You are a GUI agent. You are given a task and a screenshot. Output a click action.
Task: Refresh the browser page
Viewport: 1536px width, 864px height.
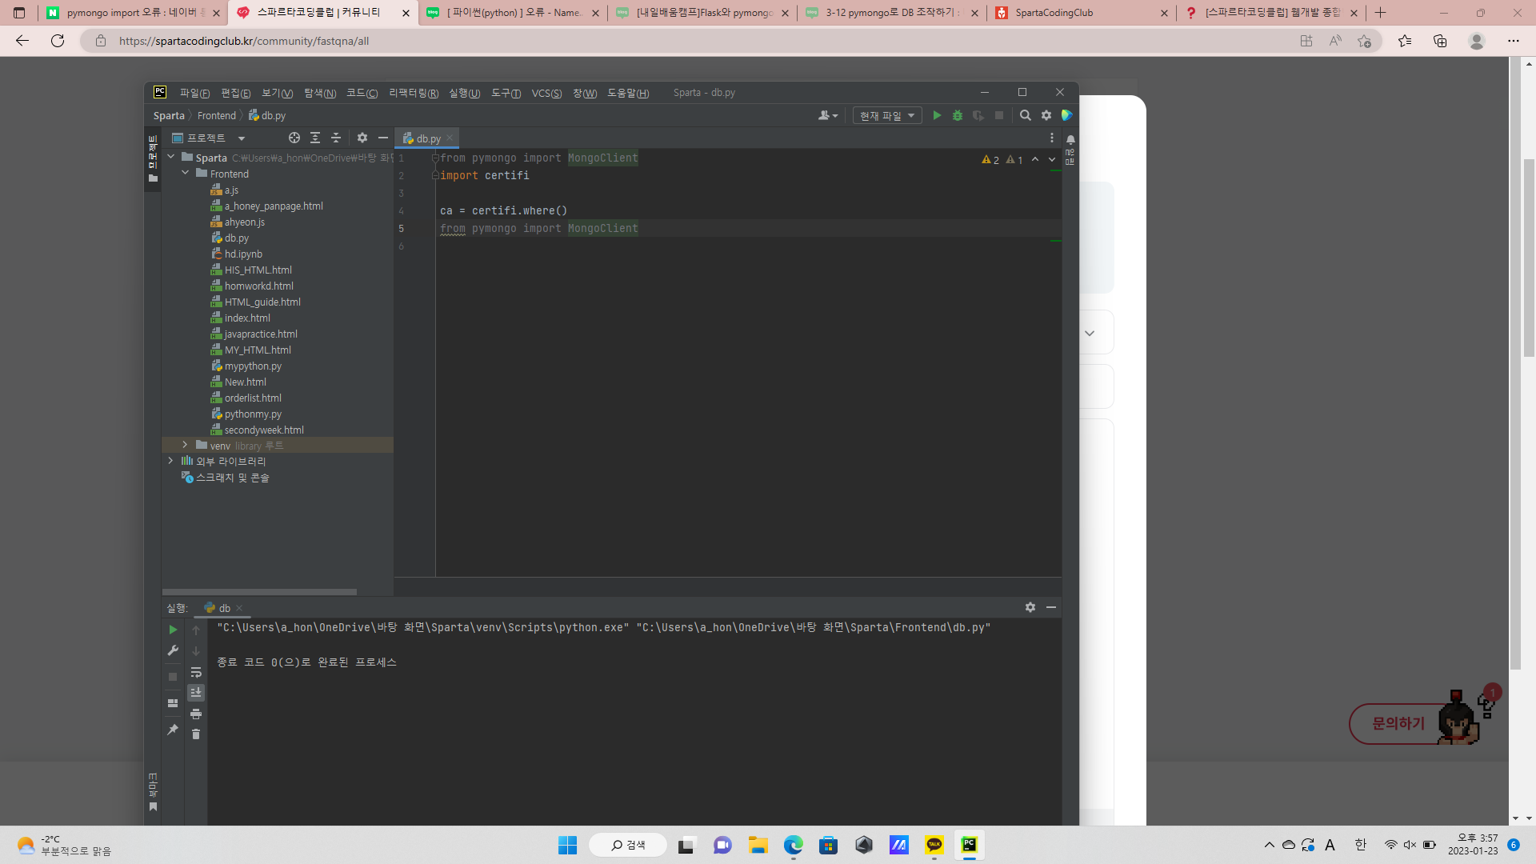[58, 41]
